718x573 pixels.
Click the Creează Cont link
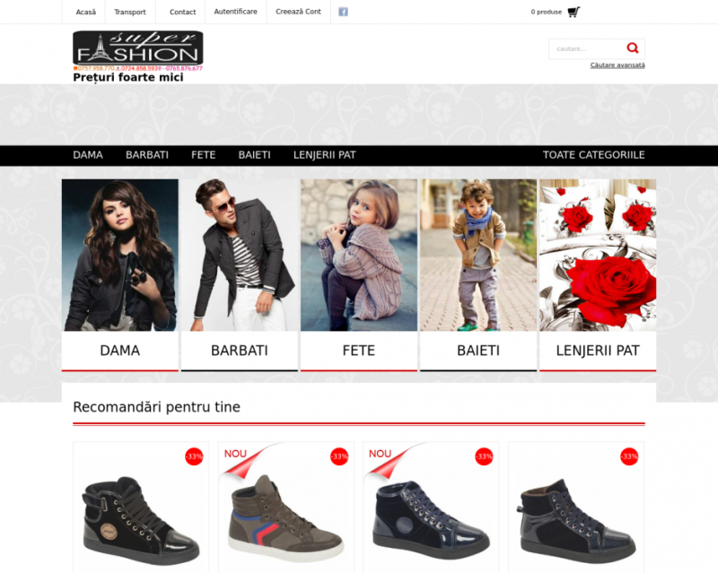[298, 12]
